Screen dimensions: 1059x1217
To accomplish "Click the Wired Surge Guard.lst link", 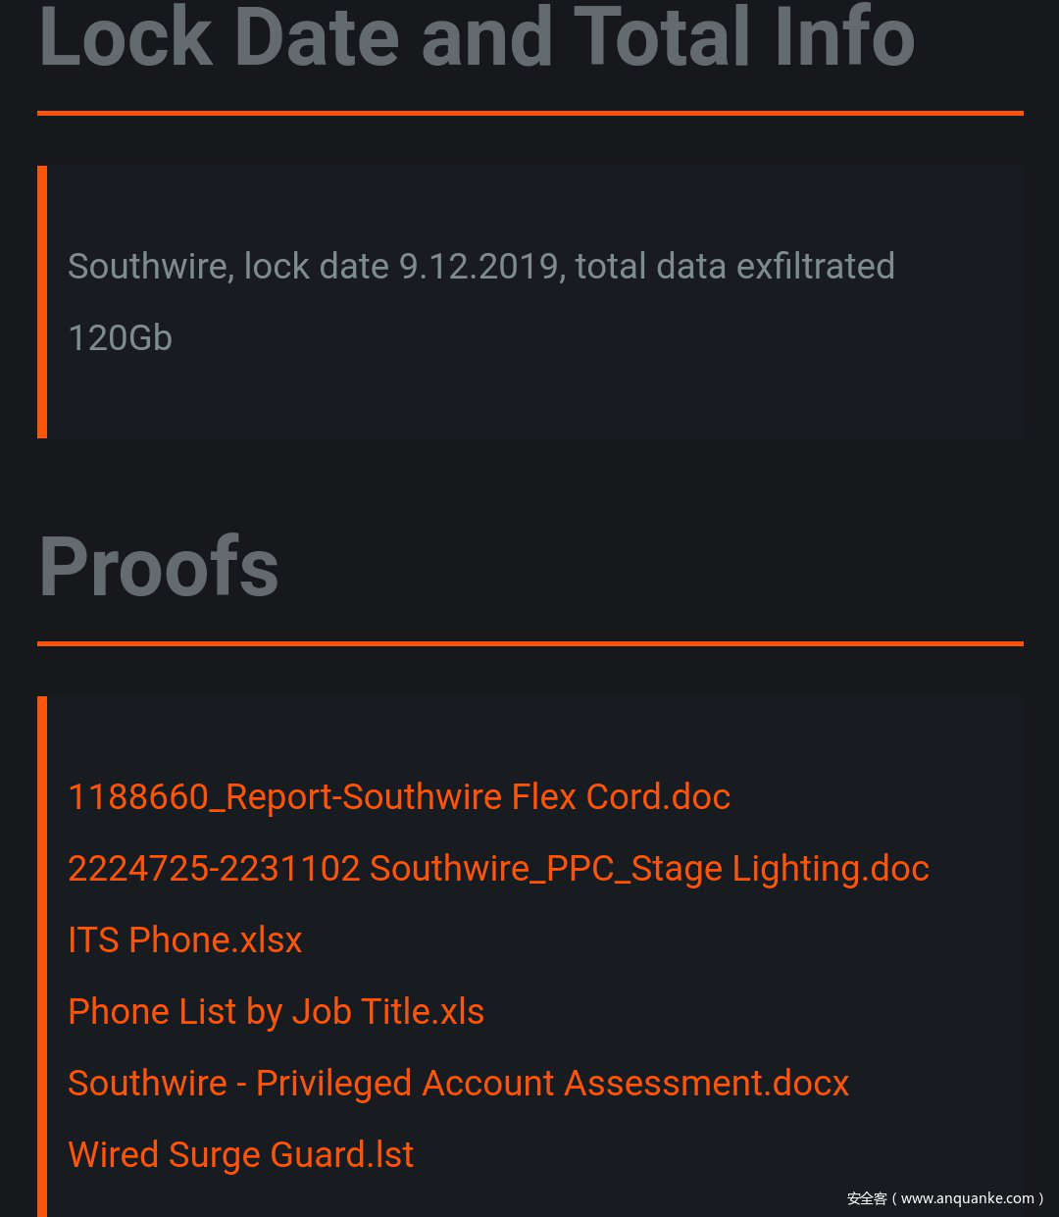I will pyautogui.click(x=241, y=1155).
